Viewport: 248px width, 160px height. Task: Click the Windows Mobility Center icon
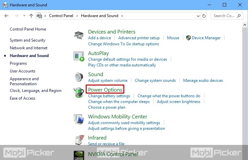79,119
